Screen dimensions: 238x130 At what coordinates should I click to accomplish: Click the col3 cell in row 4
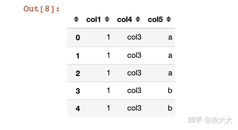pyautogui.click(x=134, y=108)
